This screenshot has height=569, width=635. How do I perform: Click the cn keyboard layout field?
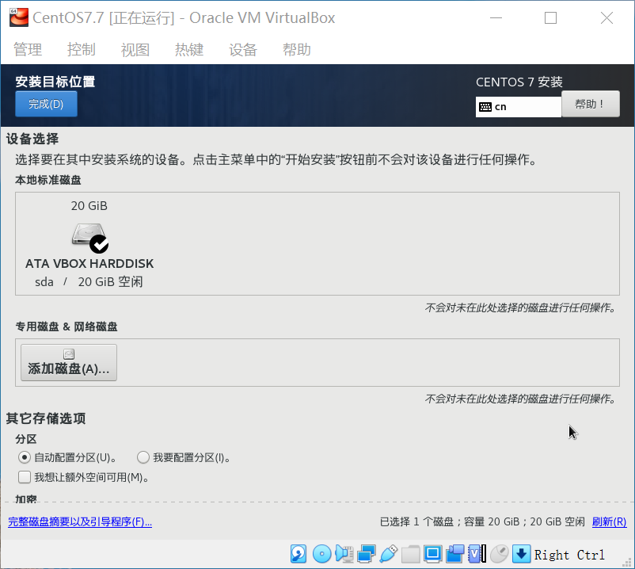(519, 107)
